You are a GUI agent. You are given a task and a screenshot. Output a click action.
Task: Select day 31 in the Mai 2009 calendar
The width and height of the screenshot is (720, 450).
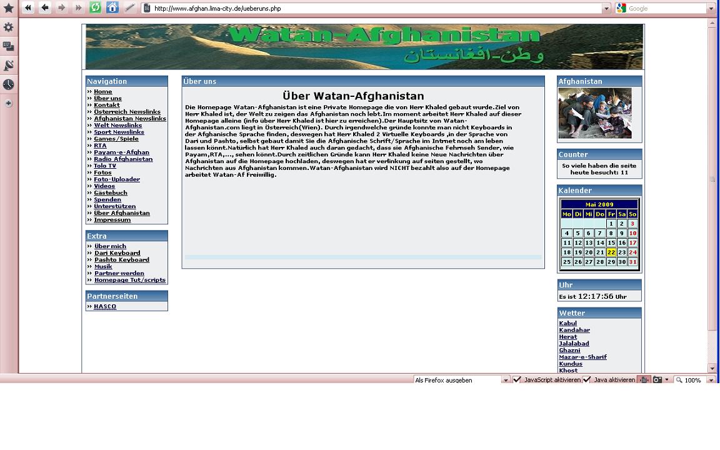click(x=632, y=262)
